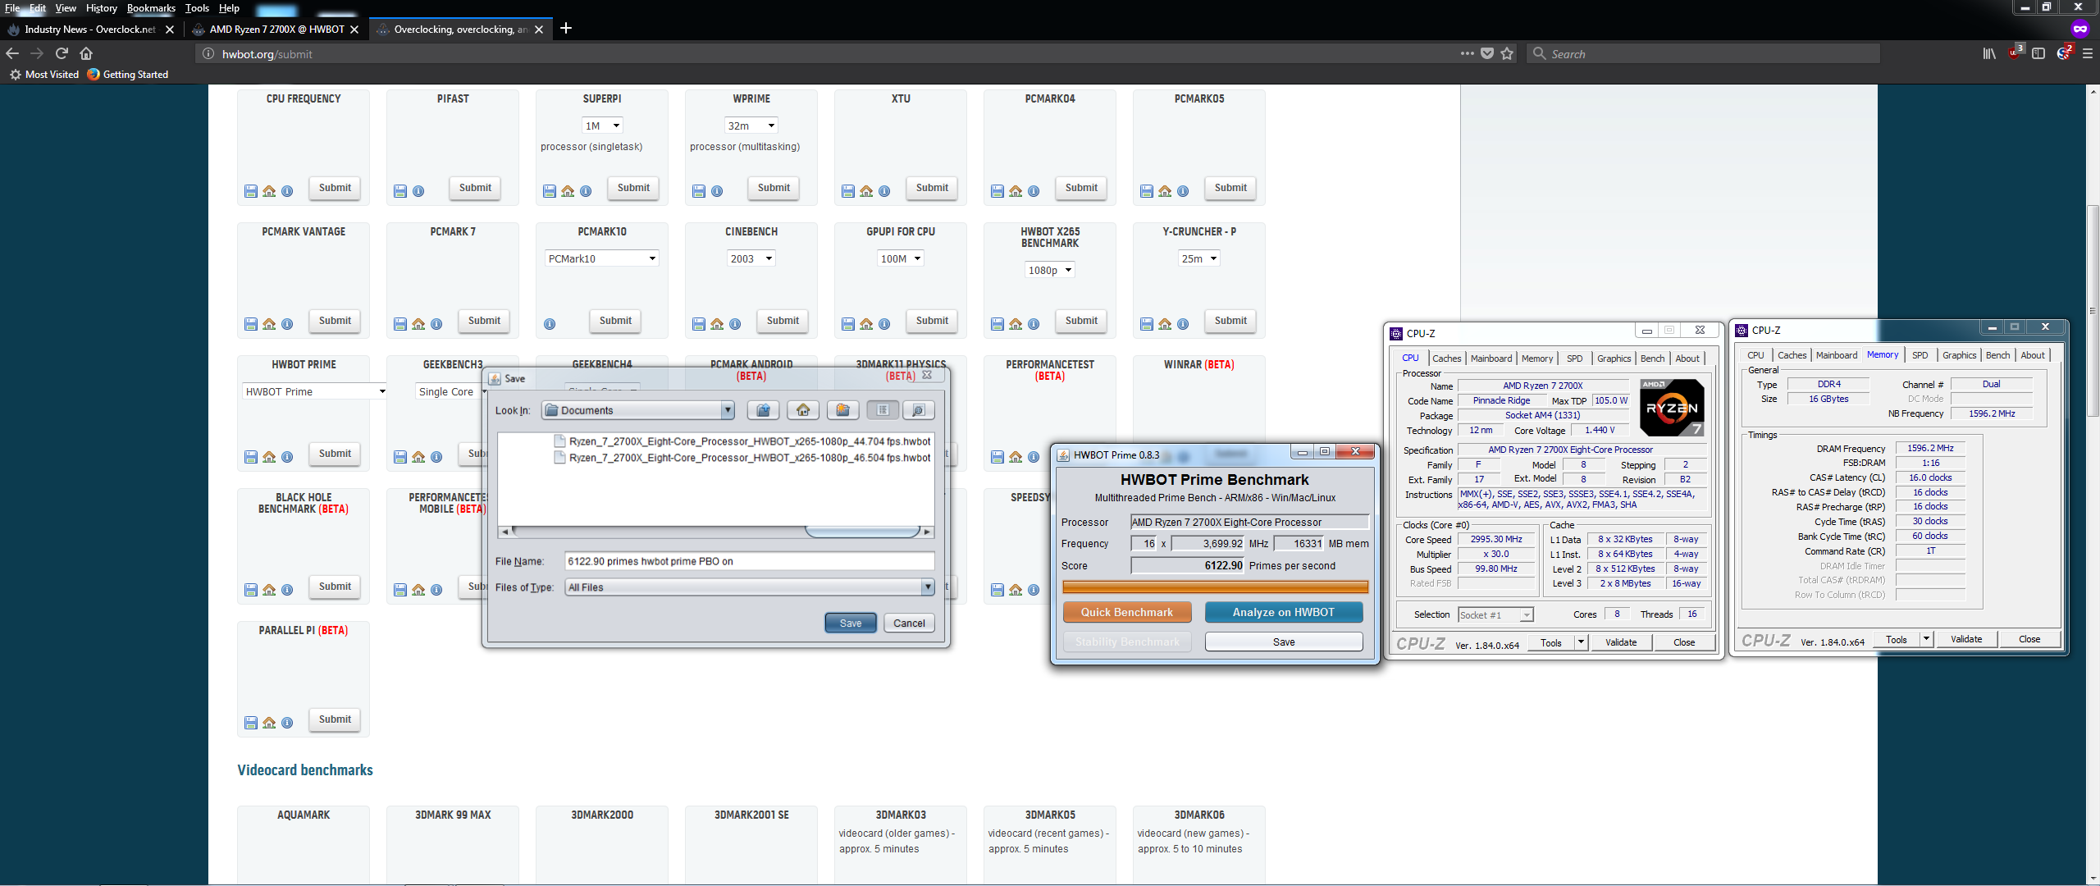Click Validate in left CPU-Z window

tap(1621, 642)
